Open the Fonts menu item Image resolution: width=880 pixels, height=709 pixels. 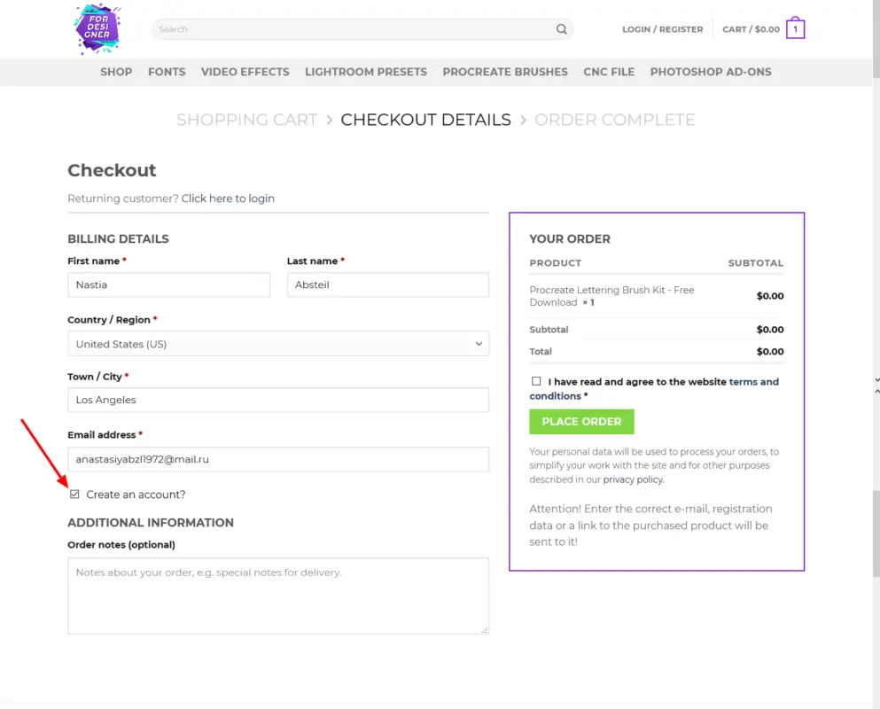coord(167,72)
